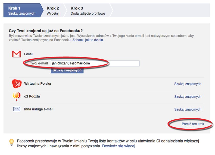The image size is (215, 155).
Task: Click the Gmail provider label
Action: click(x=29, y=54)
